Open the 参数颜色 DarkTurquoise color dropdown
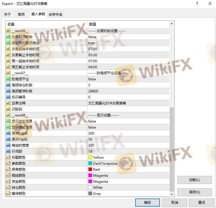The image size is (216, 208). [105, 164]
